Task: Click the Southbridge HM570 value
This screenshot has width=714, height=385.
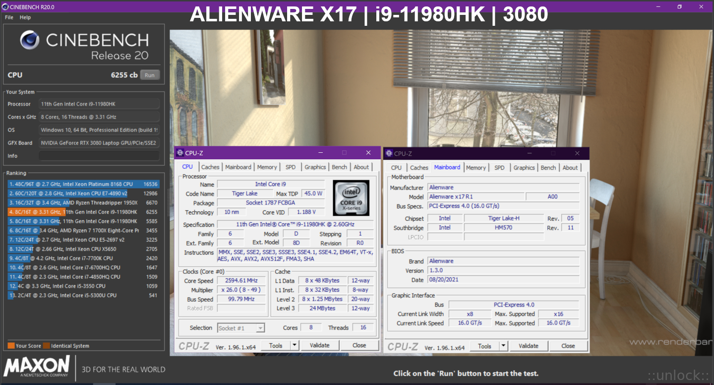Action: (x=504, y=228)
